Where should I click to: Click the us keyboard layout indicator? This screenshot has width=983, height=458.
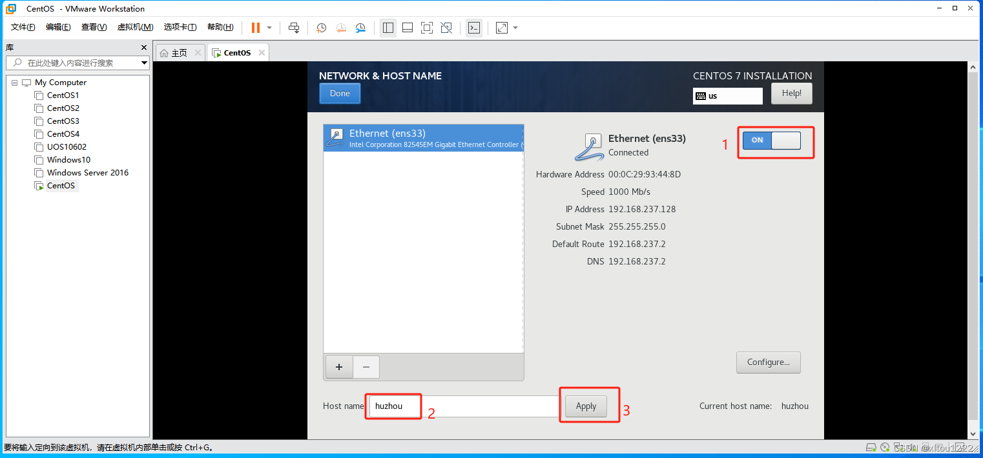coord(728,96)
